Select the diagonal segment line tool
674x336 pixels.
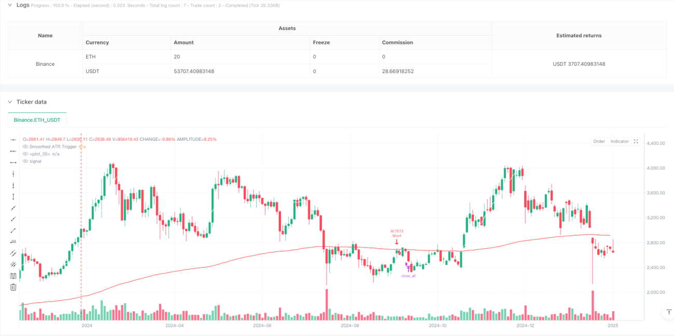click(13, 230)
